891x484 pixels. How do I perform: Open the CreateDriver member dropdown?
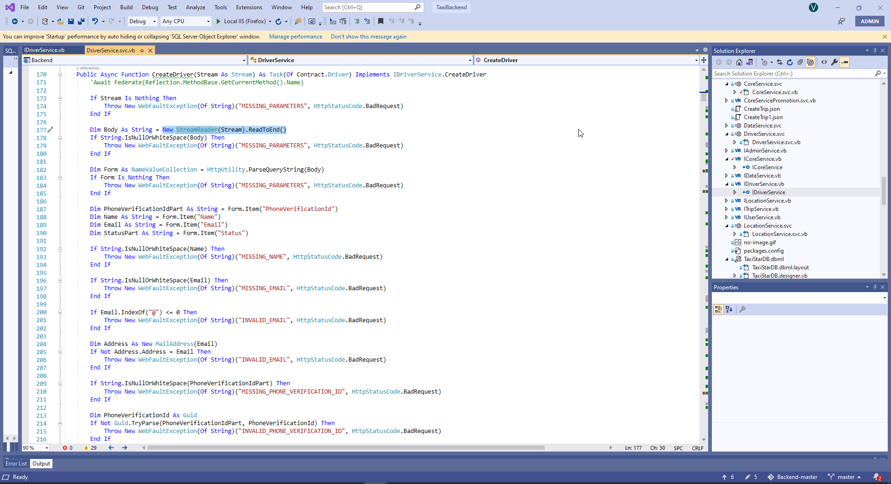pos(587,60)
